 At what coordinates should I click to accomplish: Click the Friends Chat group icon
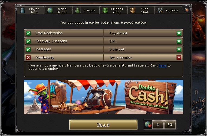(x=105, y=10)
